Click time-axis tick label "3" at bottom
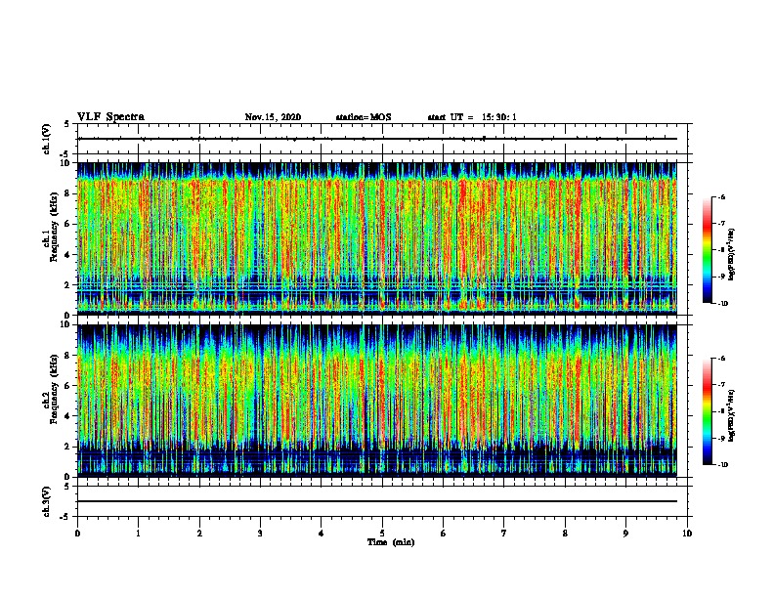774x598 pixels. click(x=260, y=534)
